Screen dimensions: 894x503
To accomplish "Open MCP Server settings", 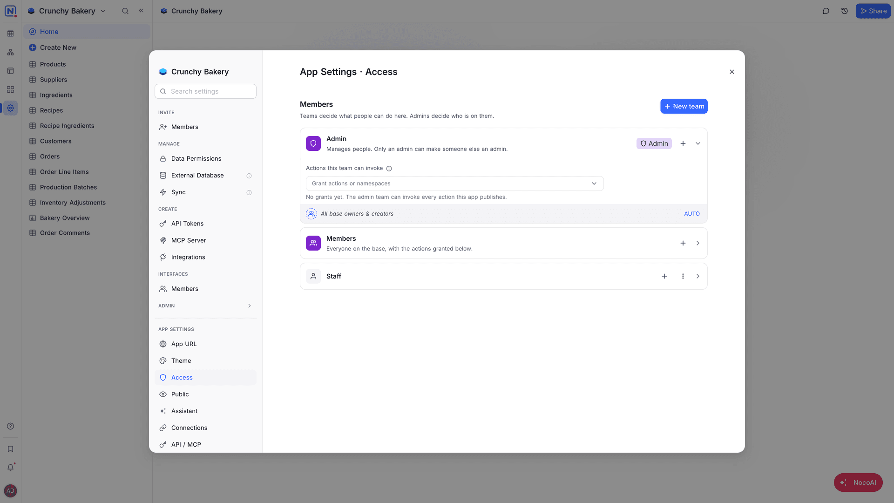I will click(205, 240).
